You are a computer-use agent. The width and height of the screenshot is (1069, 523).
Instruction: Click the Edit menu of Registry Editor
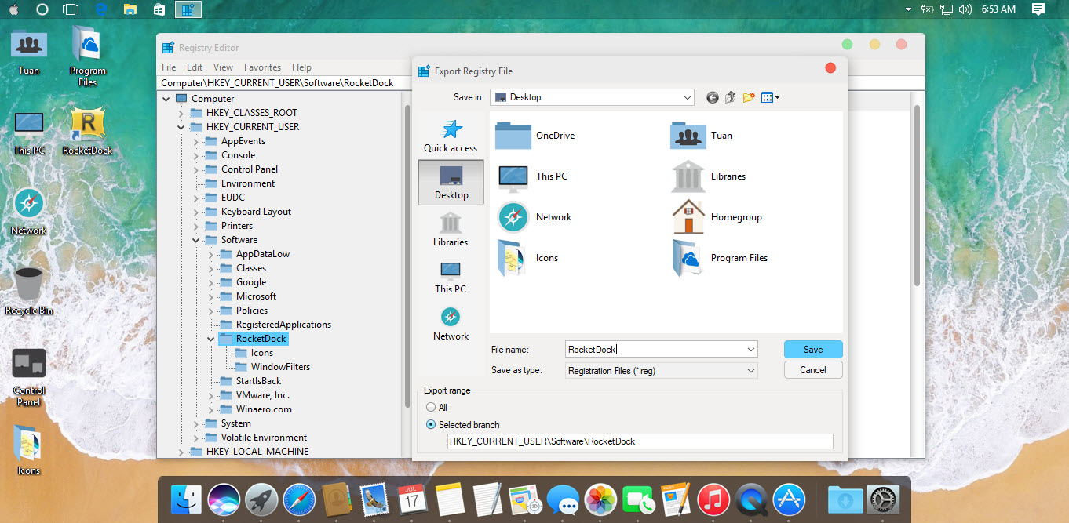[x=194, y=67]
